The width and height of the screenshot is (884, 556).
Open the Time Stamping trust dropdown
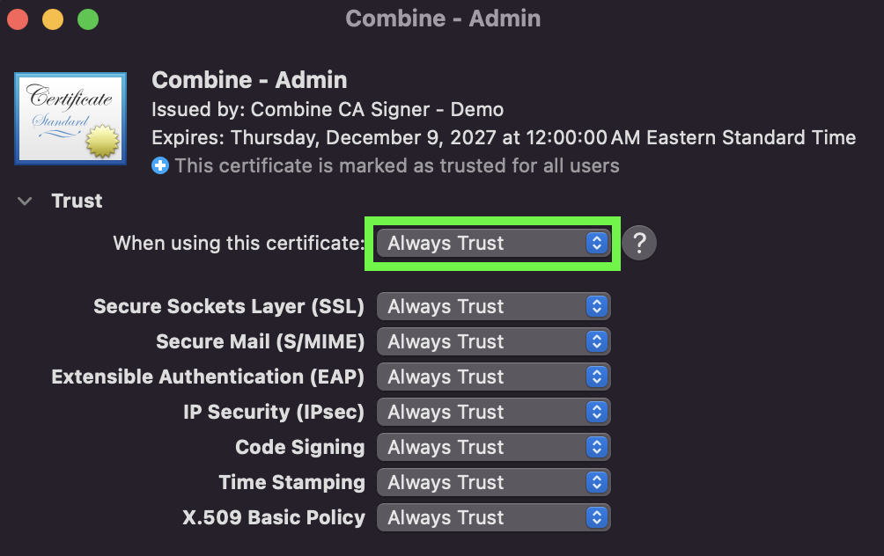pyautogui.click(x=493, y=483)
